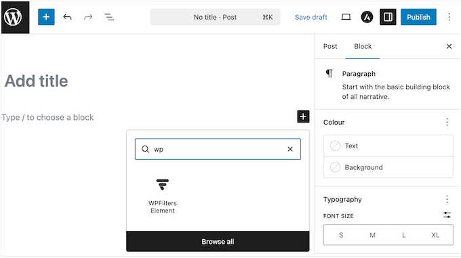Click the WordPress logo to view posts
Image resolution: width=461 pixels, height=258 pixels.
(15, 17)
